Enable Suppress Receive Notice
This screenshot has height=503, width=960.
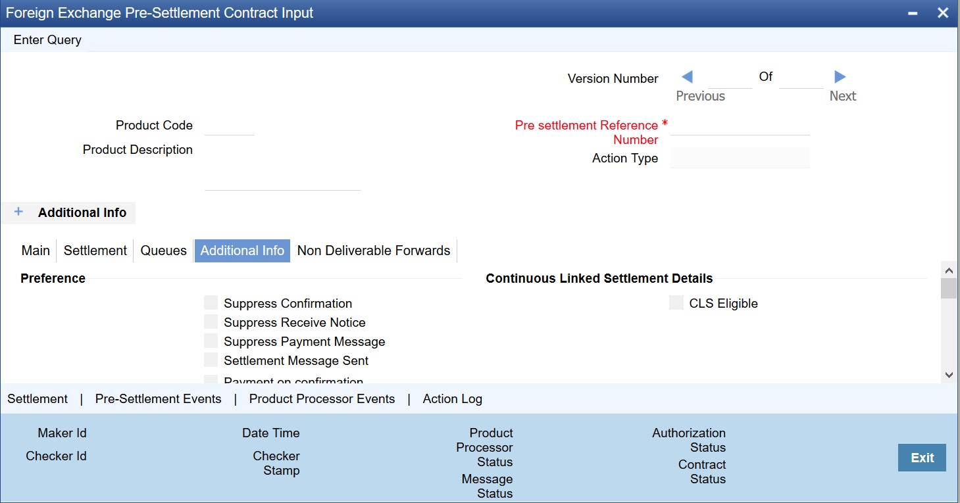(211, 322)
